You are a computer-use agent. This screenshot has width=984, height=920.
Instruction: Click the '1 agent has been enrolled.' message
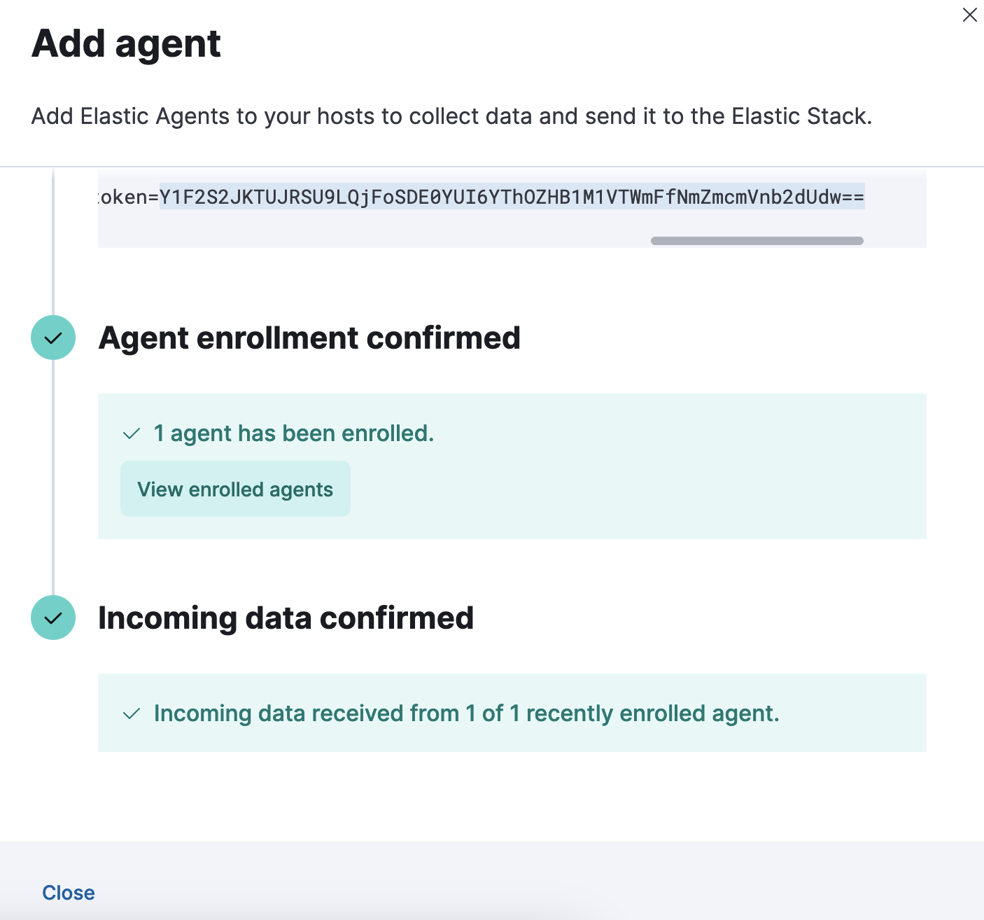click(x=294, y=433)
